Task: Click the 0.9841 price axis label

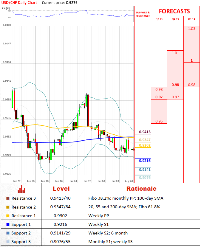Action: click(7, 81)
